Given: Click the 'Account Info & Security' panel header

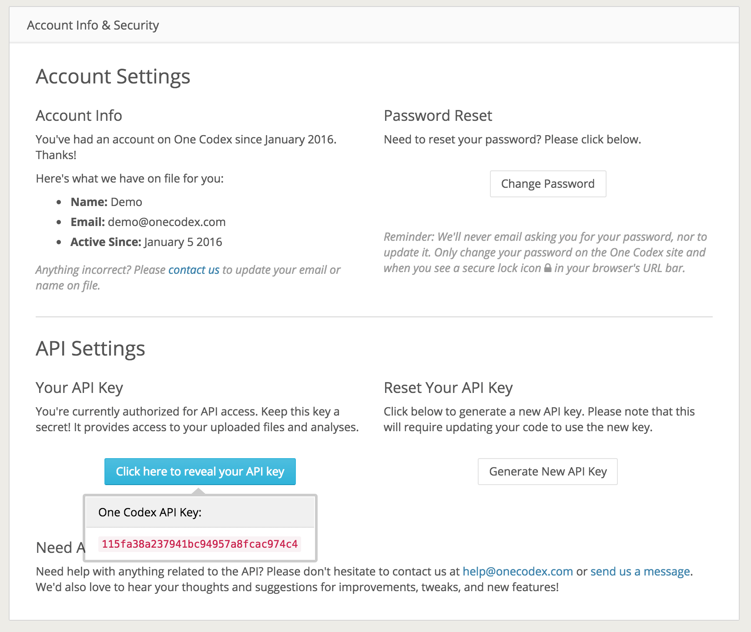Looking at the screenshot, I should (x=93, y=25).
